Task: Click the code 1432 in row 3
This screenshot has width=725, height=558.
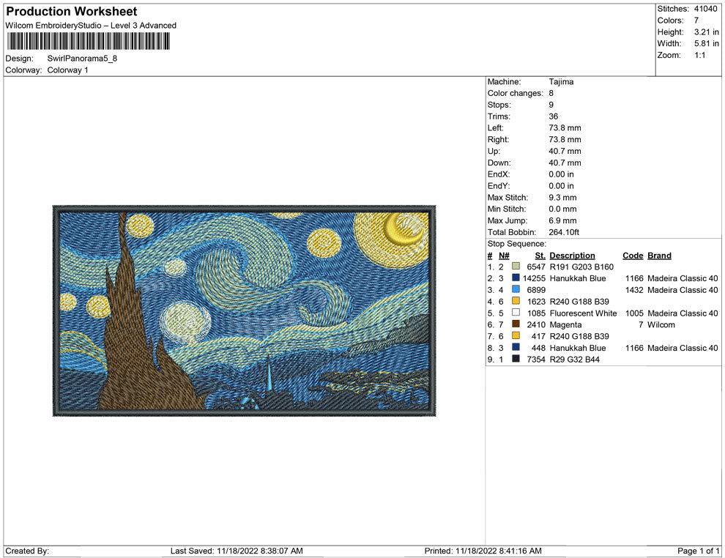Action: pyautogui.click(x=634, y=290)
